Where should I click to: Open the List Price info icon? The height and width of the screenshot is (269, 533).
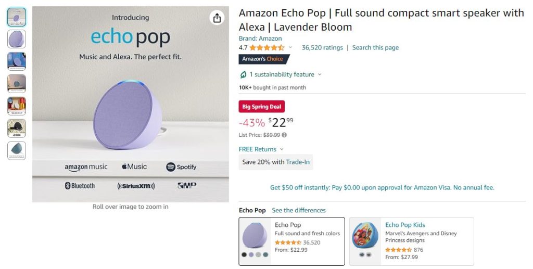click(x=284, y=135)
